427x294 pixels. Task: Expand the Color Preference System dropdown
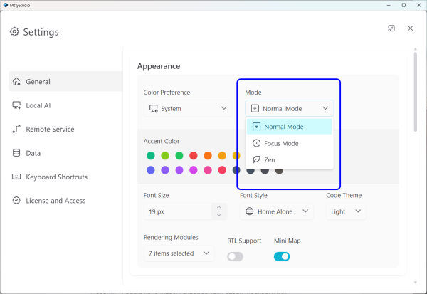coord(188,109)
